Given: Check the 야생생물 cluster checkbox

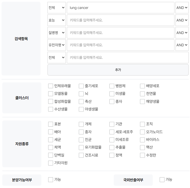Looking at the screenshot, I should click(81, 109).
